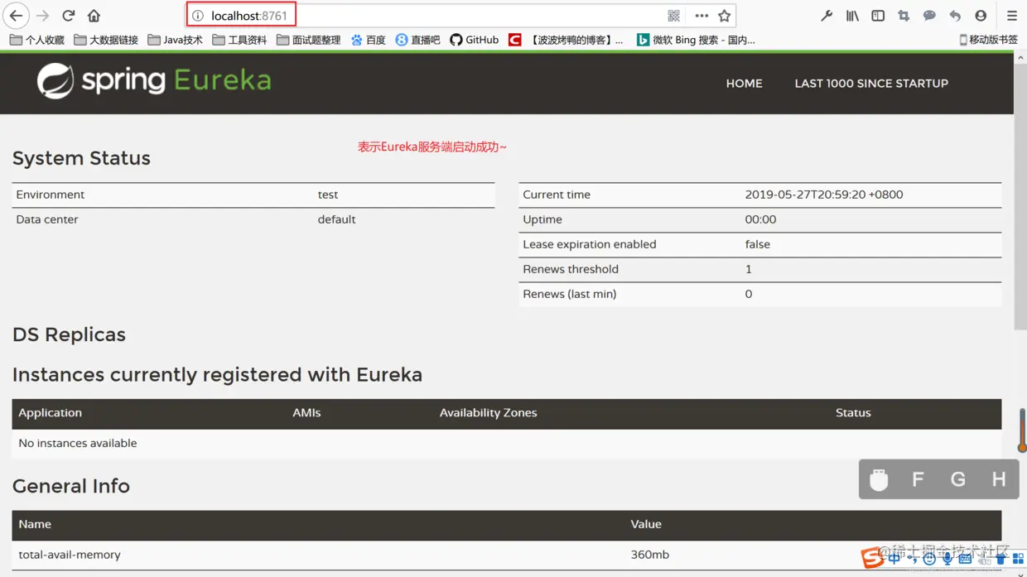The width and height of the screenshot is (1027, 577).
Task: Open the chat bubble toolbar icon
Action: click(929, 16)
